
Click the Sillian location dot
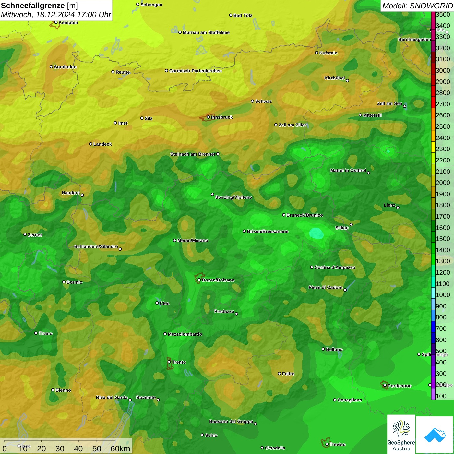coord(351,224)
